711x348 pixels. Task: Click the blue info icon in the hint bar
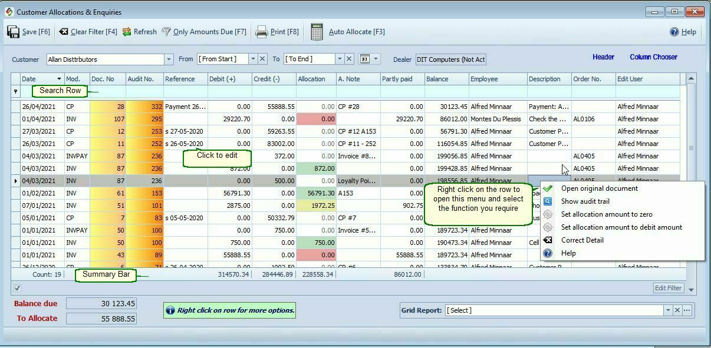tap(170, 310)
